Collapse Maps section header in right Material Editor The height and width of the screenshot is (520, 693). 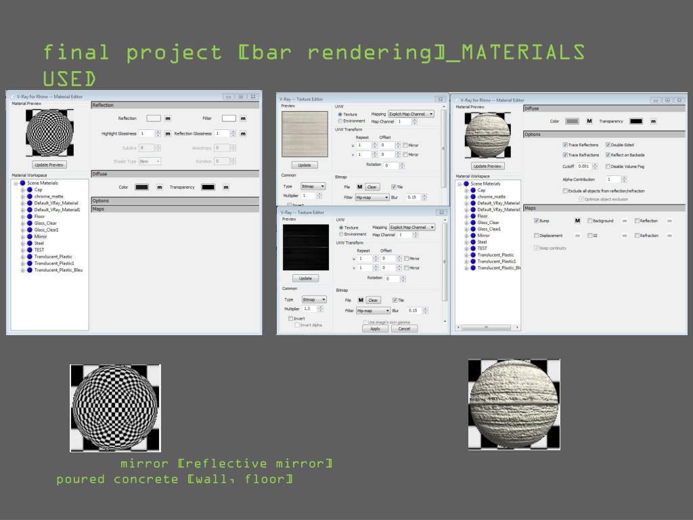pyautogui.click(x=604, y=208)
